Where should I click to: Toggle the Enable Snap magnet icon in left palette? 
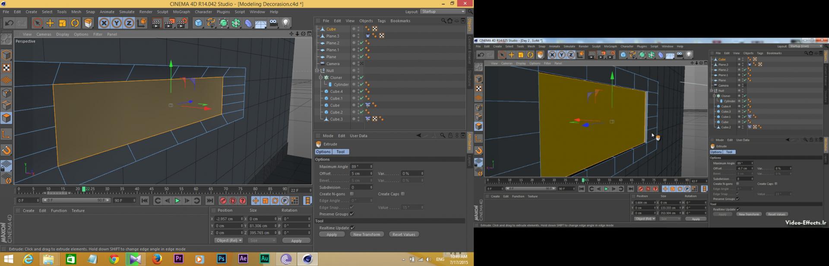pos(6,150)
